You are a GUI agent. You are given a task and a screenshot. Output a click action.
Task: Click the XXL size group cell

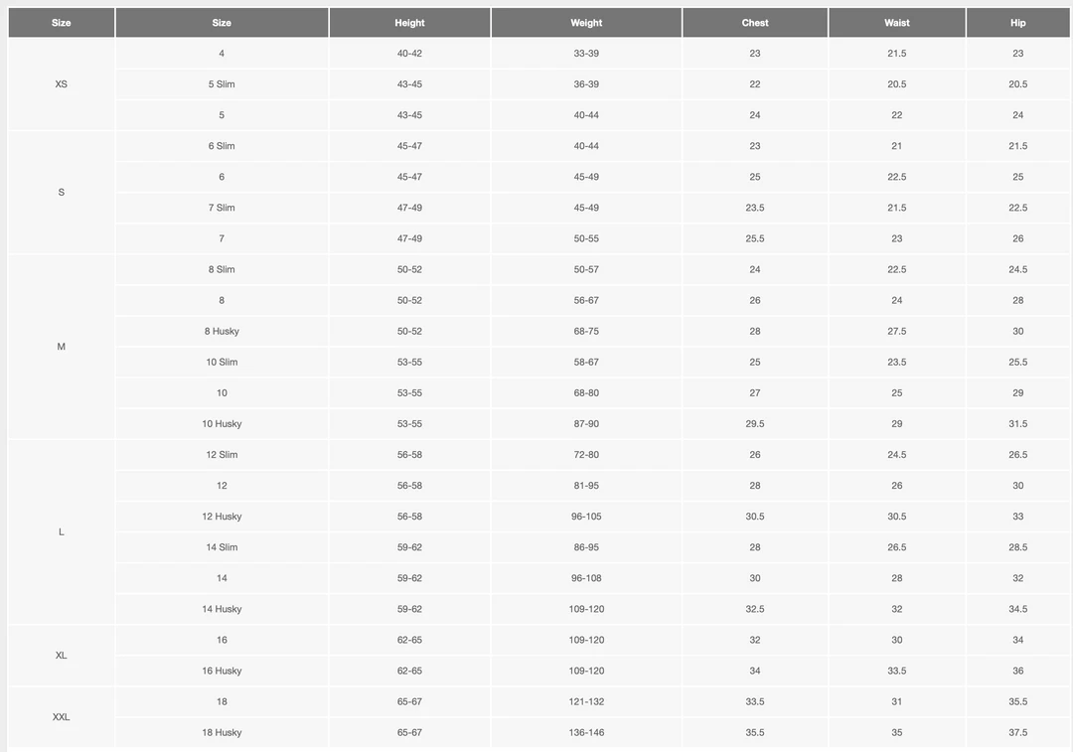point(62,717)
